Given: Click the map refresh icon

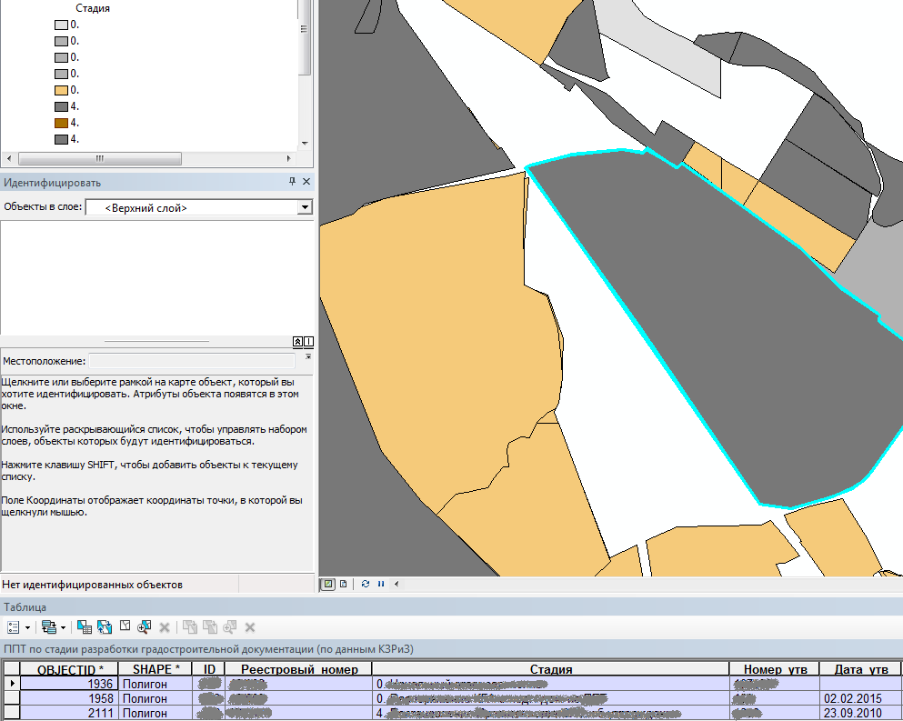Looking at the screenshot, I should tap(366, 584).
